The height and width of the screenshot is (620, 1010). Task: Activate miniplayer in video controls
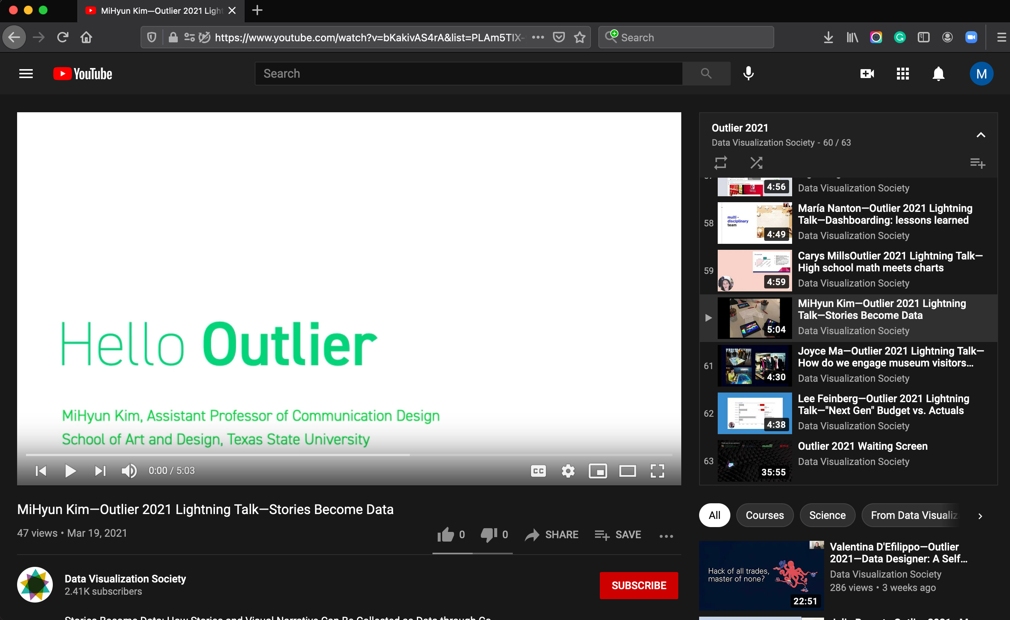[598, 471]
